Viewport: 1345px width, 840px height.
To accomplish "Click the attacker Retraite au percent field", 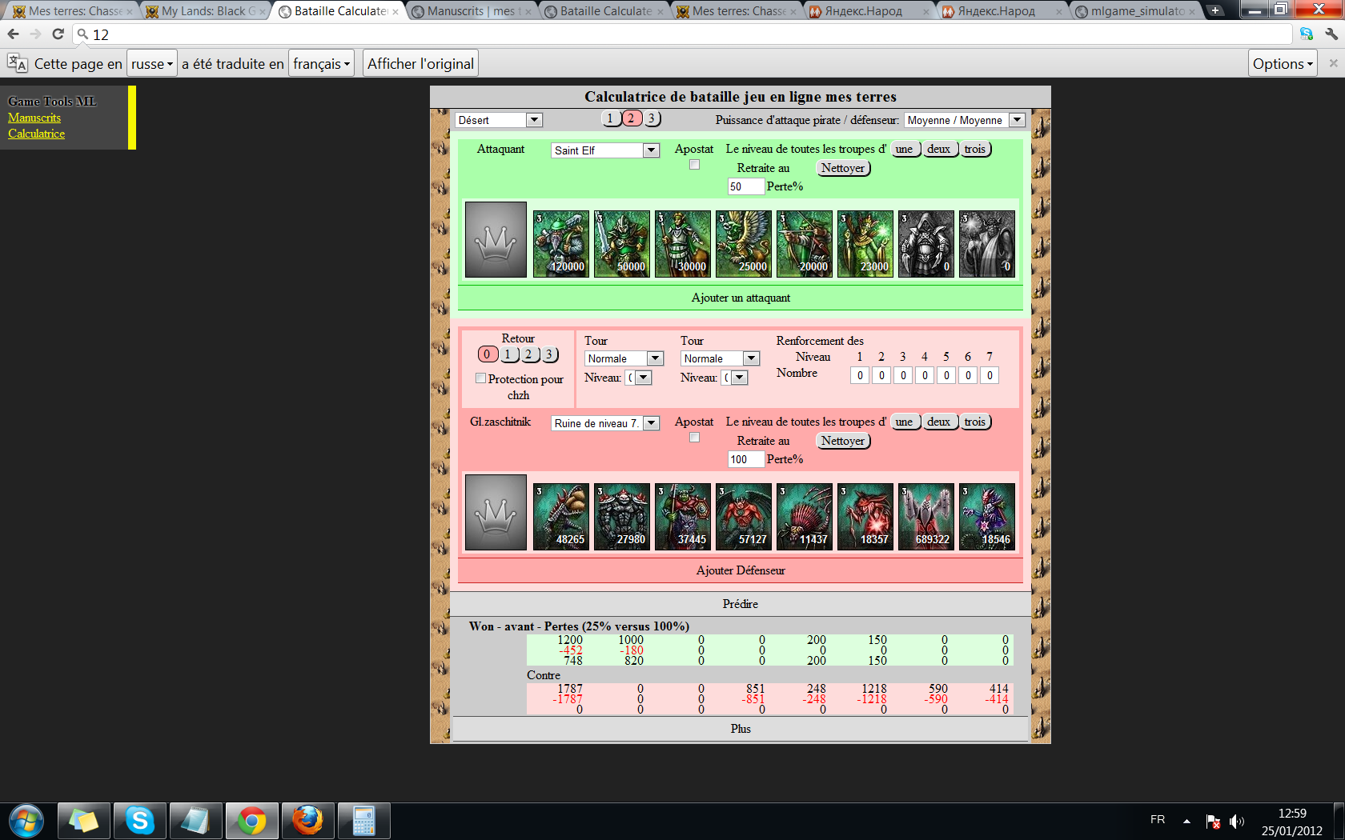I will pos(745,186).
